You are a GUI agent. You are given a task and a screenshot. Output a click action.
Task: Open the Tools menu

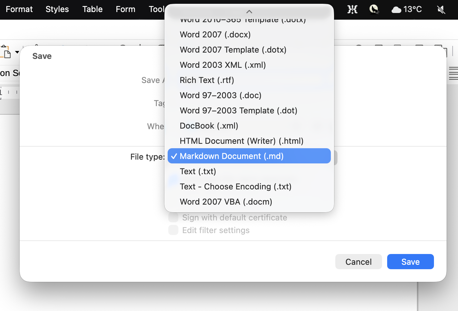coord(157,10)
